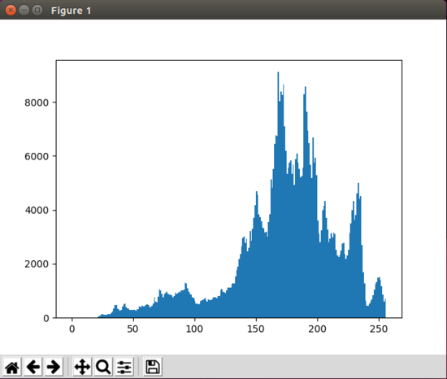Close the Figure 1 window
The width and height of the screenshot is (447, 379).
11,11
